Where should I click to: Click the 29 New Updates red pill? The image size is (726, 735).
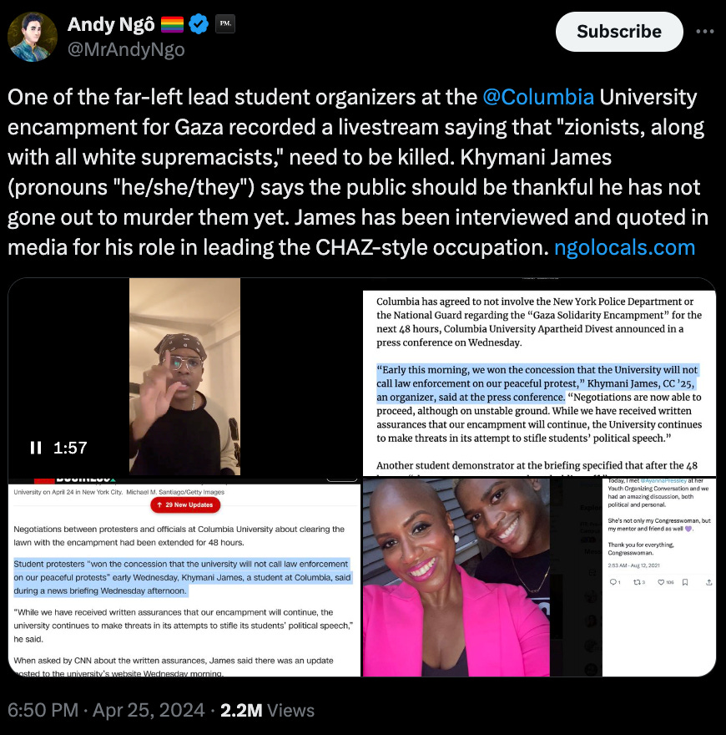coord(185,504)
